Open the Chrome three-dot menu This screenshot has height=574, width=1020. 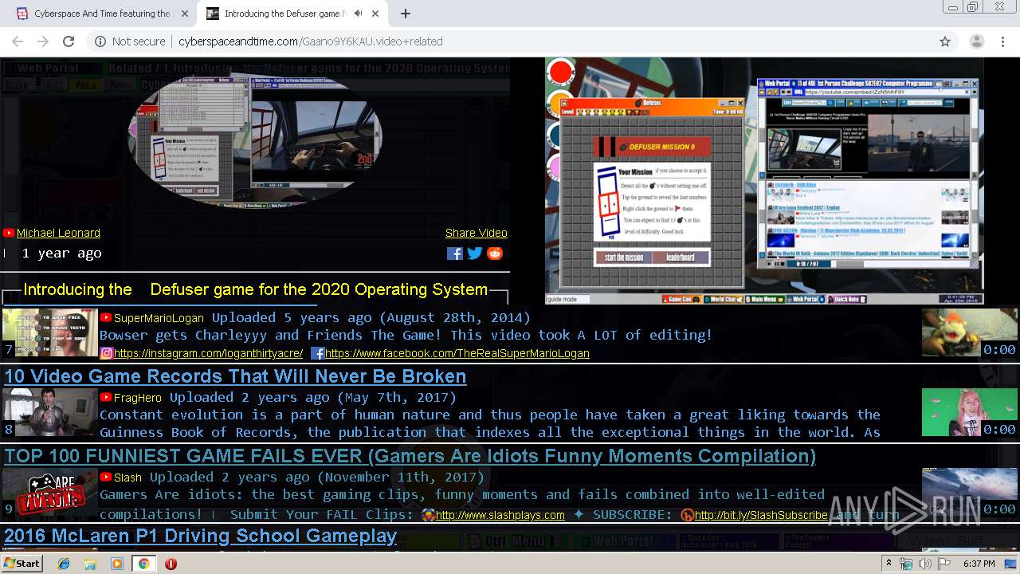[1002, 41]
